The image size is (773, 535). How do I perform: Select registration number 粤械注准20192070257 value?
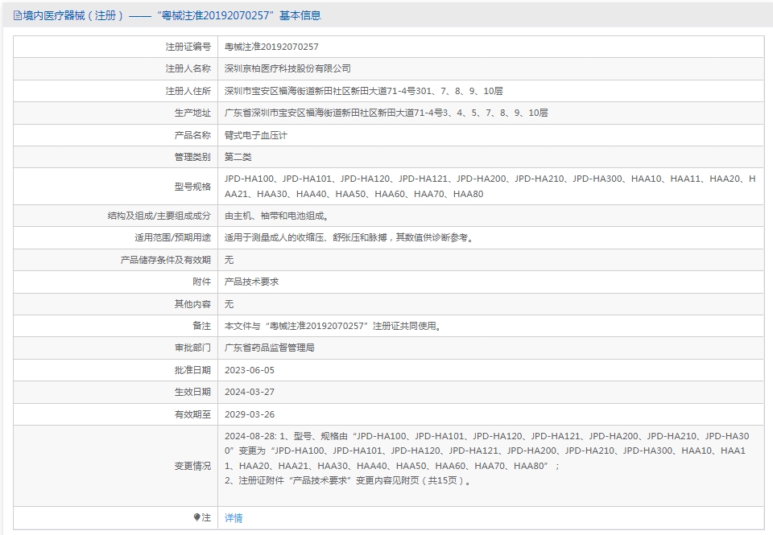[271, 47]
